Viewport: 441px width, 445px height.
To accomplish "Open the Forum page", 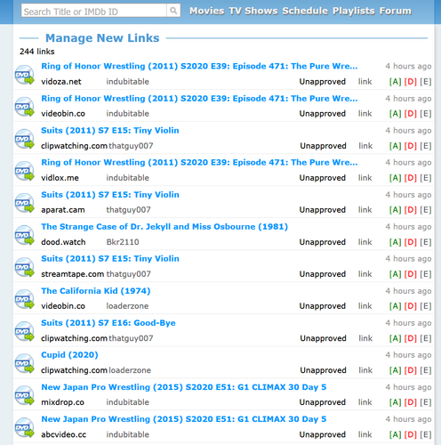I will click(396, 11).
